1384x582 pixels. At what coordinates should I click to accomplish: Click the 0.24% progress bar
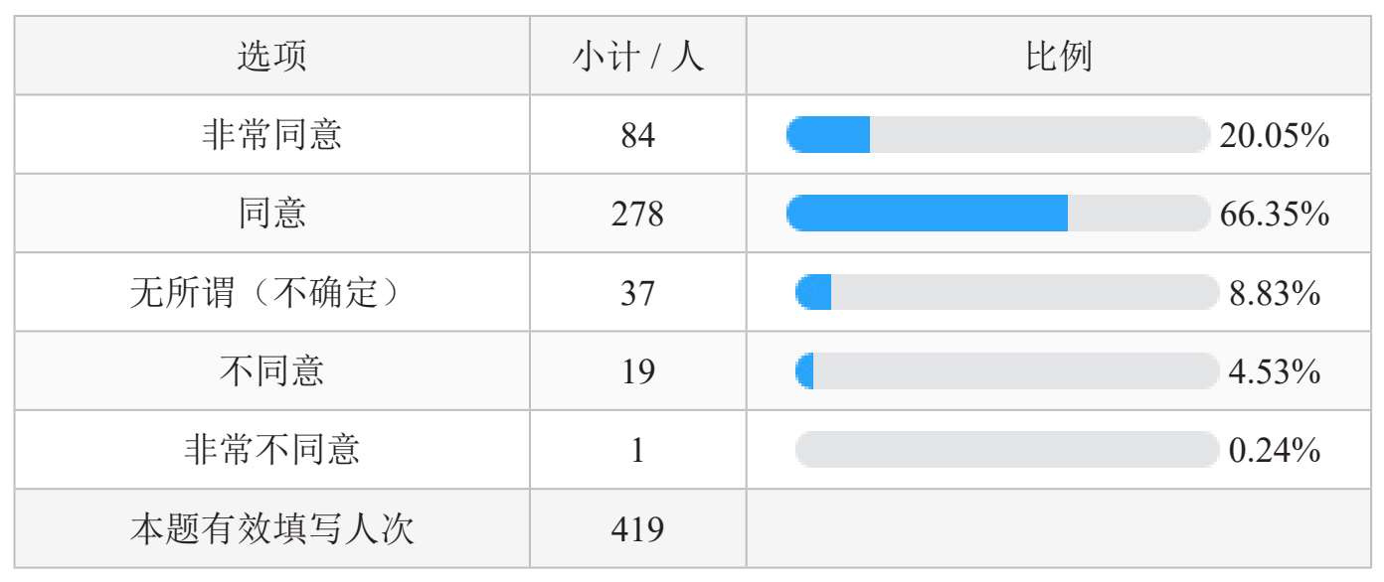1006,449
